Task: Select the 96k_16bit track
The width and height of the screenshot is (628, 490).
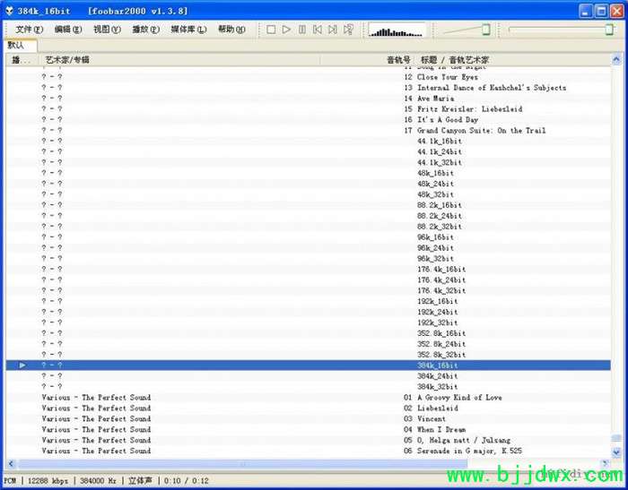Action: (309, 237)
